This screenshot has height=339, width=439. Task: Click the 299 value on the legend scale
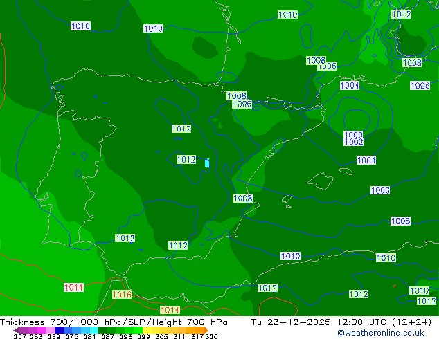pyautogui.click(x=143, y=336)
